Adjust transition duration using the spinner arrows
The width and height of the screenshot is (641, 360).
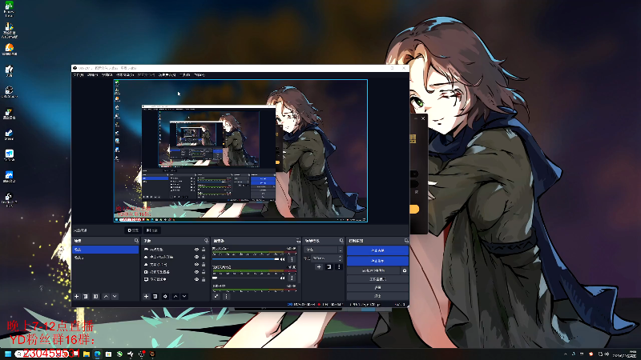[x=340, y=258]
